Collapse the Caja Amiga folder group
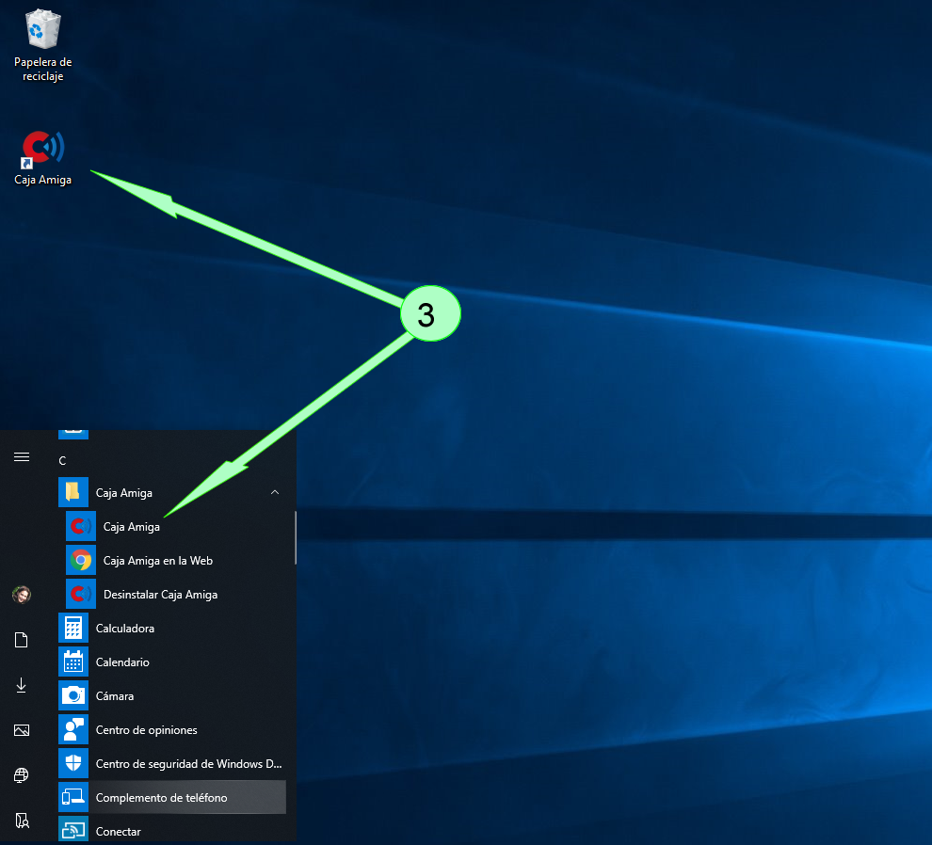Image resolution: width=932 pixels, height=845 pixels. (x=274, y=491)
